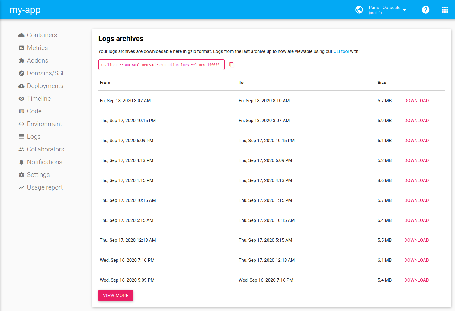This screenshot has width=455, height=311.
Task: Download archive starting Wed Sep 16 7:16 PM
Action: (416, 260)
